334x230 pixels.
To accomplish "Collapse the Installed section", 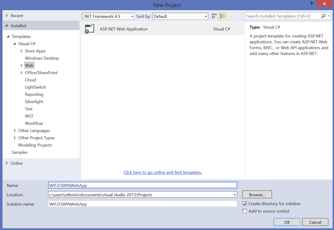I will point(7,26).
